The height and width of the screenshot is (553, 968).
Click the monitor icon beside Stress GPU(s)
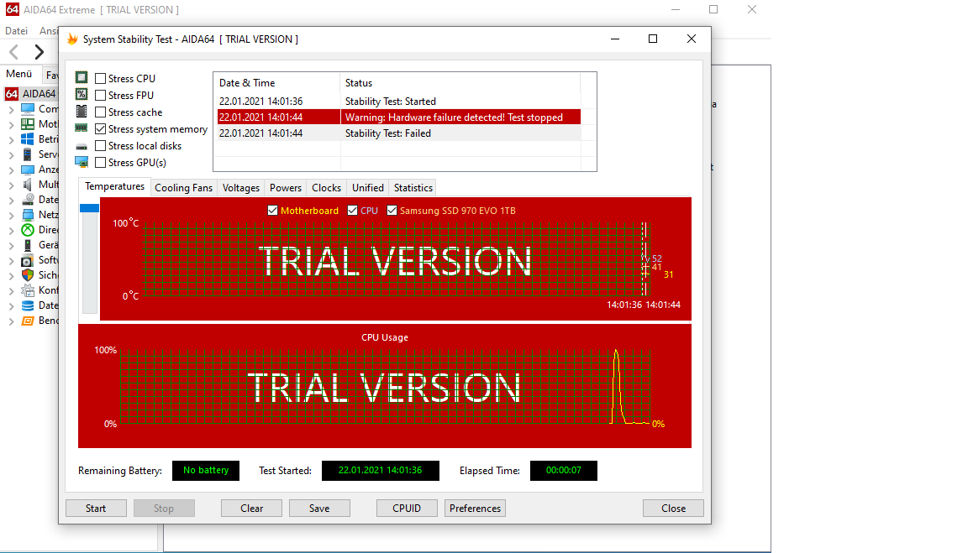click(x=82, y=162)
